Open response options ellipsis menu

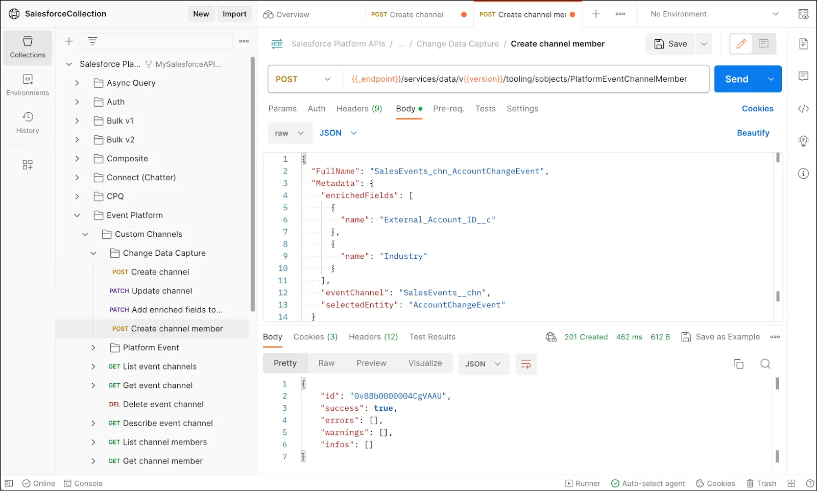[775, 337]
